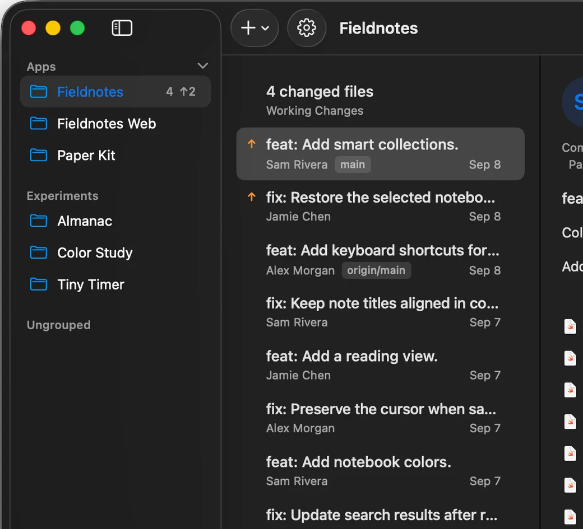Click the Fieldnotes window title
This screenshot has width=583, height=529.
point(378,28)
